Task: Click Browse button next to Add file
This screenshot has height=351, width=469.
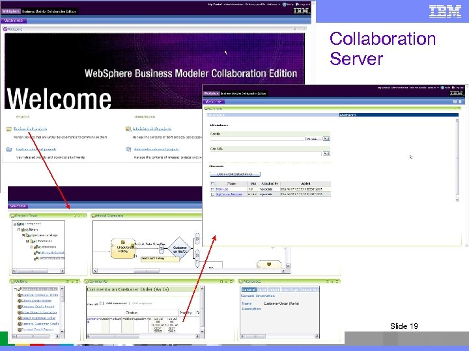Action: click(x=314, y=139)
